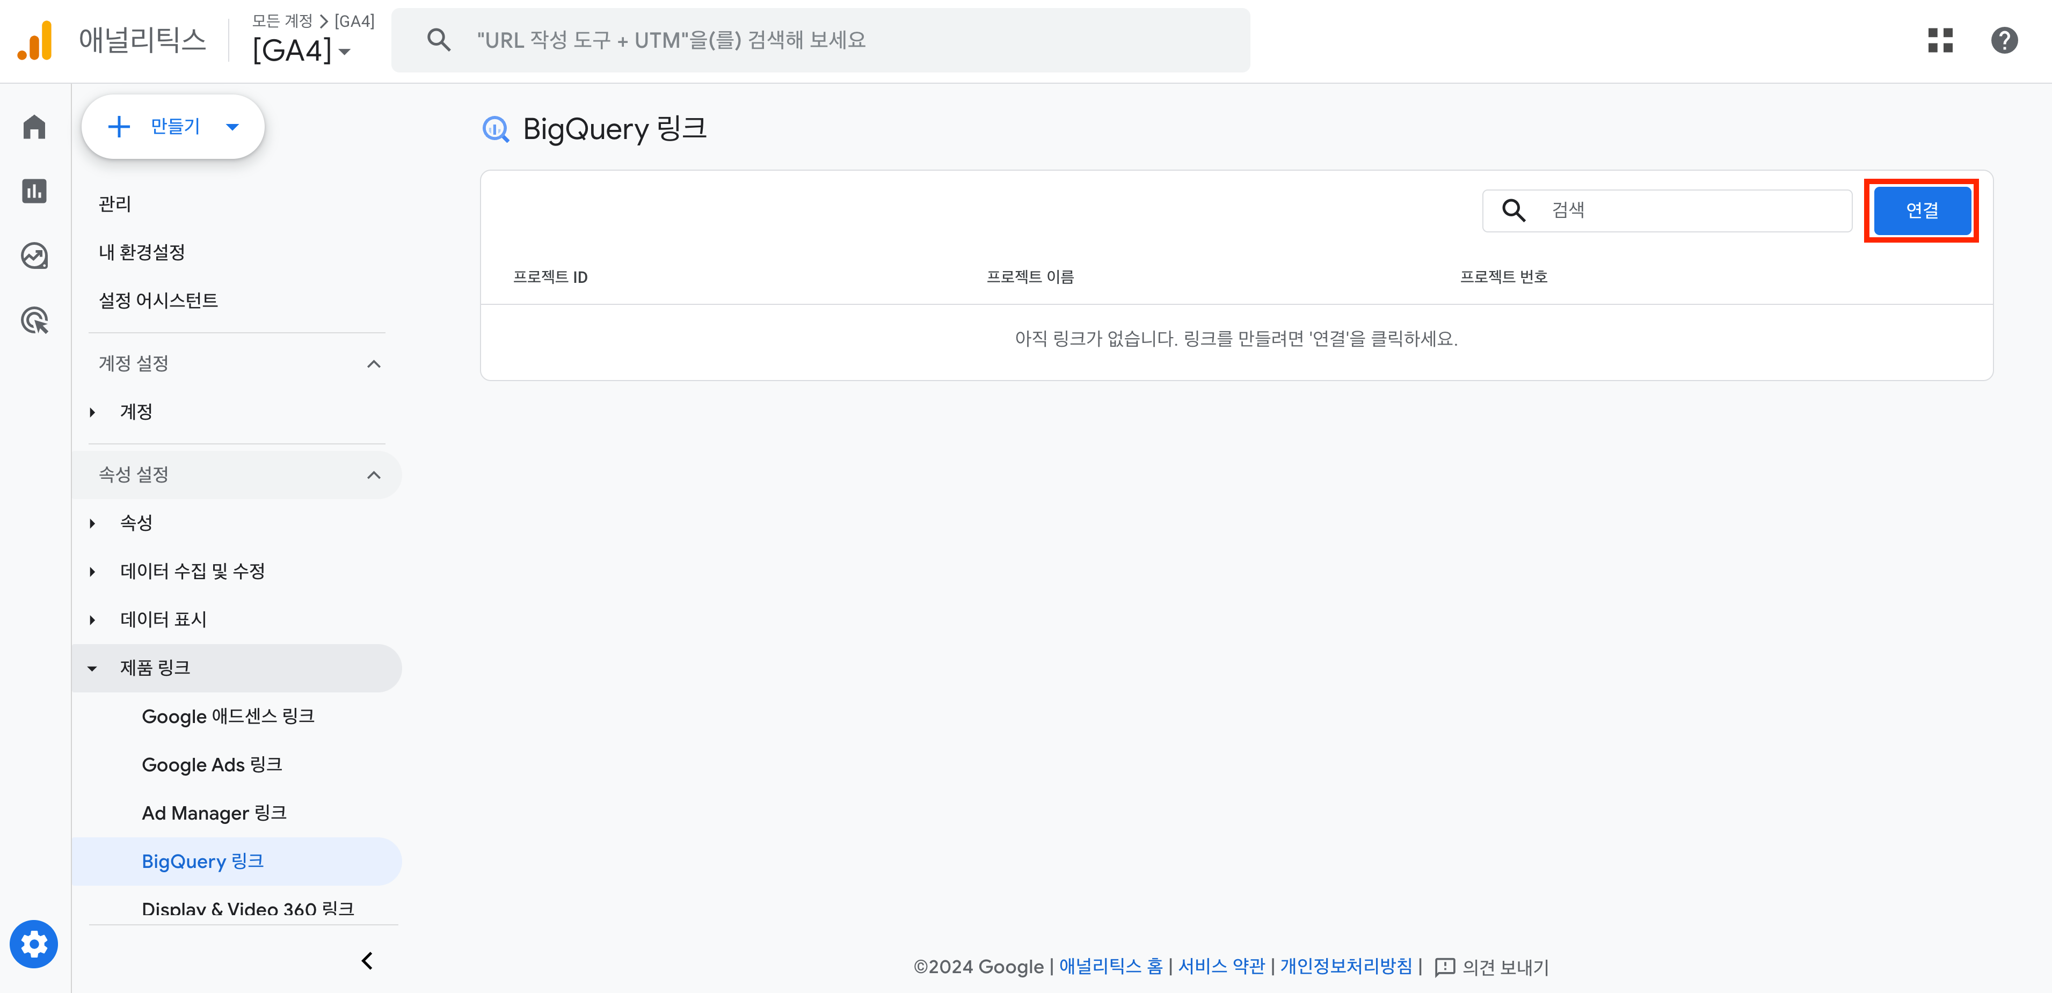The height and width of the screenshot is (993, 2052).
Task: Collapse the 제품 링크 group
Action: 92,668
